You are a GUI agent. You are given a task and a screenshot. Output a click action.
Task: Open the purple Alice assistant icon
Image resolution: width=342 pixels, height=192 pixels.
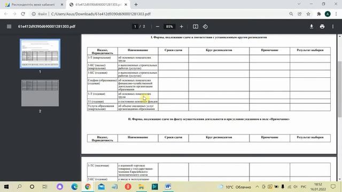[60, 187]
